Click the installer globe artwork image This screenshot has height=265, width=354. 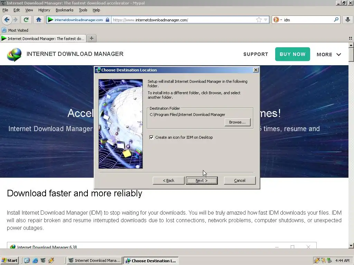[x=121, y=124]
